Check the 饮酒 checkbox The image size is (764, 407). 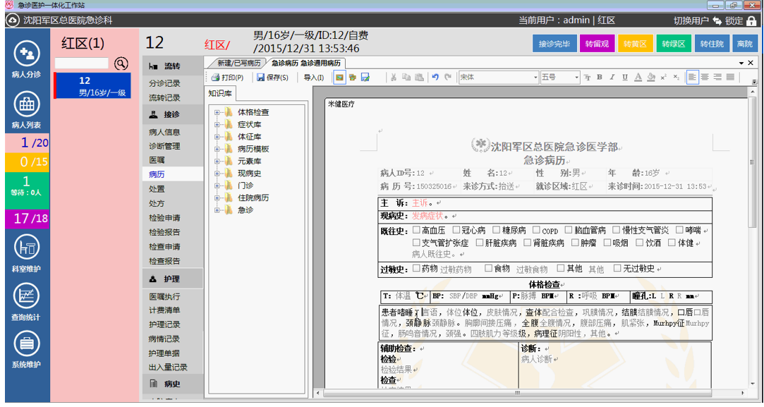click(x=639, y=242)
